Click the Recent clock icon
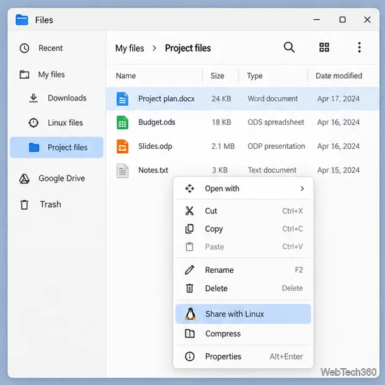The image size is (385, 385). tap(24, 48)
